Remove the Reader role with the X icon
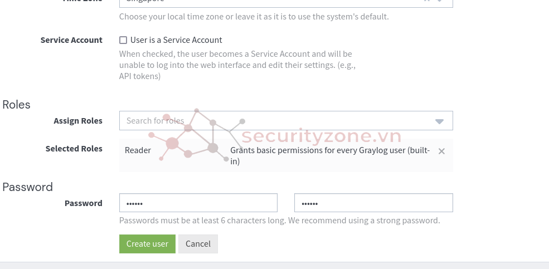 441,151
